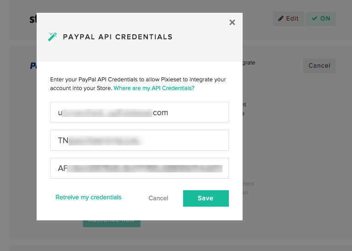The height and width of the screenshot is (251, 352).
Task: Click the magic wand icon beside title
Action: [52, 37]
